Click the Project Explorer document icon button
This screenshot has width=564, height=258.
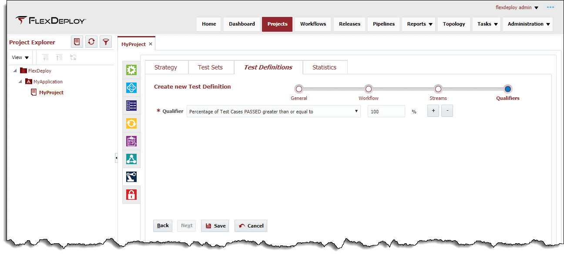(77, 42)
